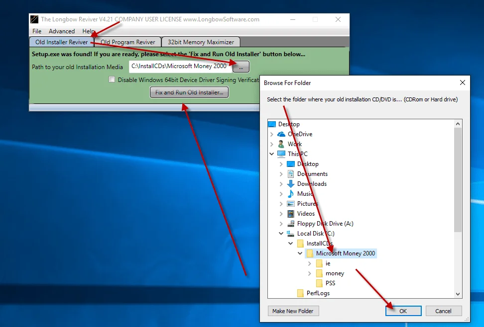Collapse the InstallCDs folder node

click(291, 244)
